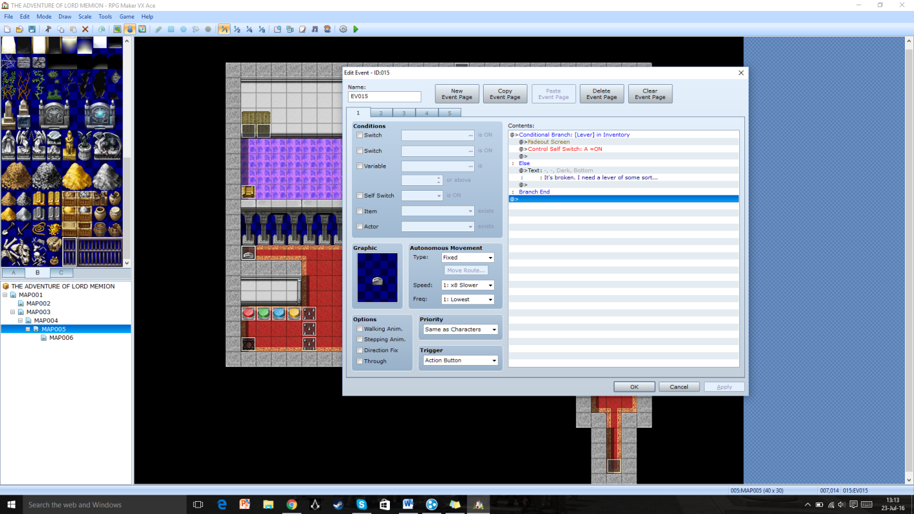Image resolution: width=914 pixels, height=514 pixels.
Task: Open the Speed dropdown
Action: 468,285
